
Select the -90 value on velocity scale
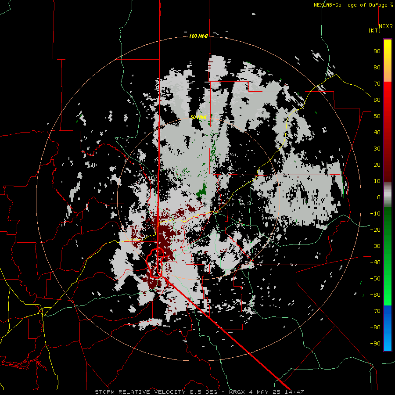[375, 343]
